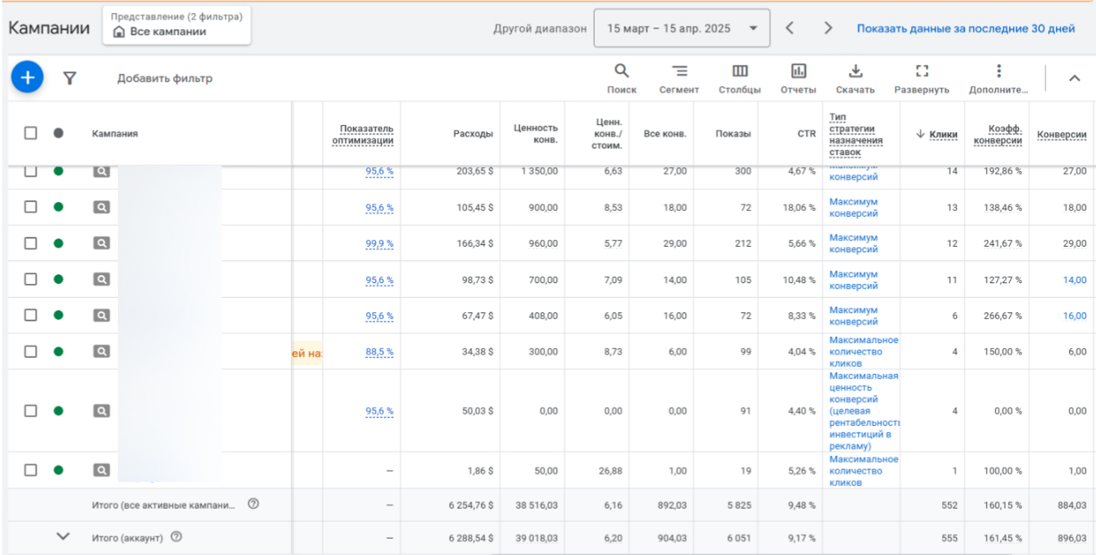
Task: Click Показать данные за последние 30 дней link
Action: tap(965, 28)
